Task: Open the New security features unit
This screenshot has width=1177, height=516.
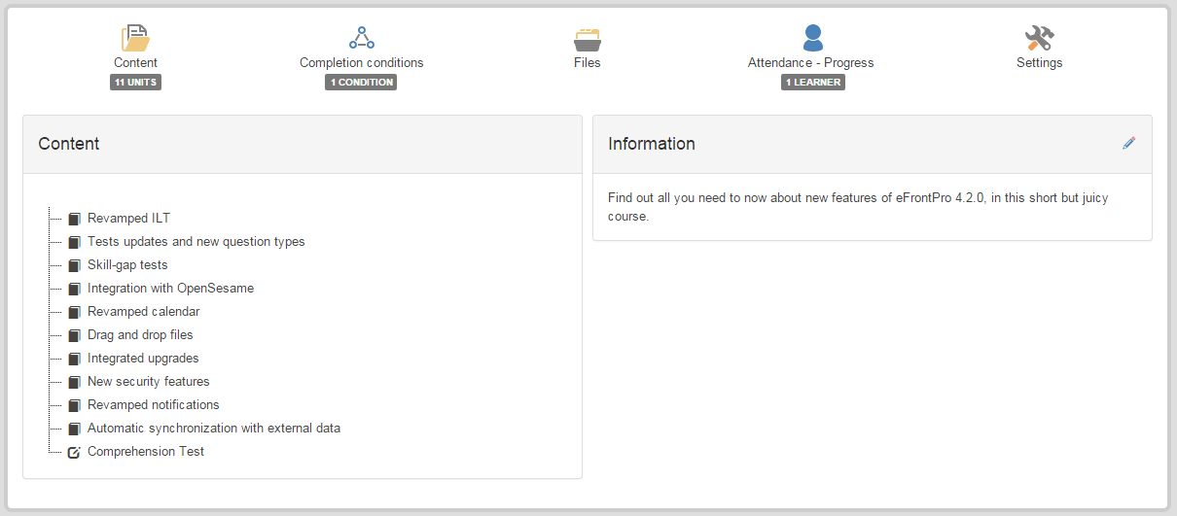Action: click(x=149, y=382)
